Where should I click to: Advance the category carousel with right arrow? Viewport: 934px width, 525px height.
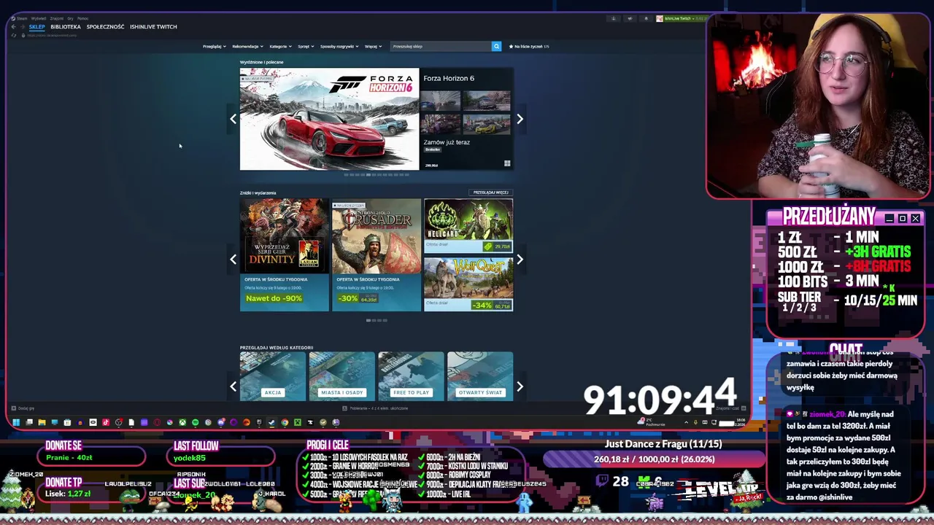pyautogui.click(x=520, y=386)
